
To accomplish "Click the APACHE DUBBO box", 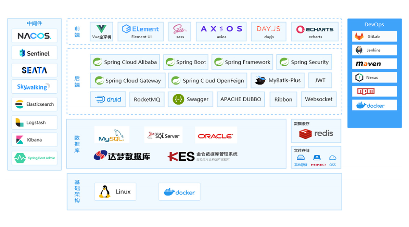I will click(x=241, y=99).
